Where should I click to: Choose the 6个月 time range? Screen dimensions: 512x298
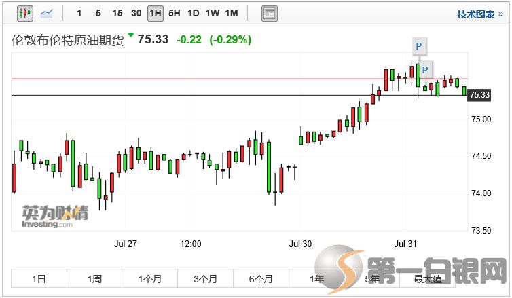261,279
